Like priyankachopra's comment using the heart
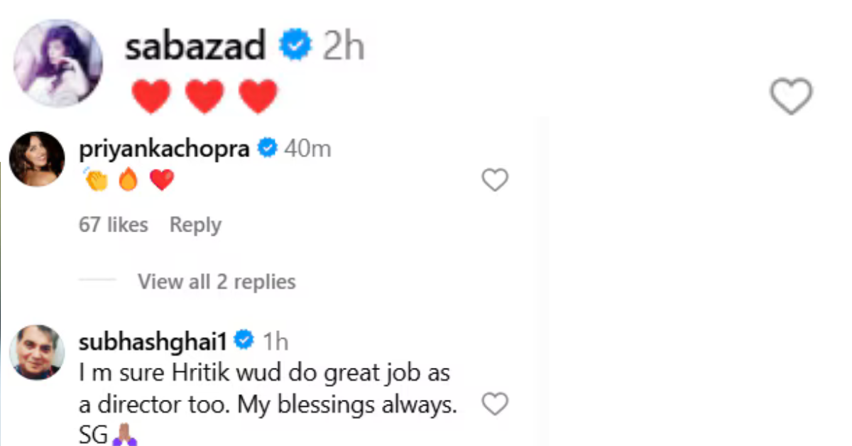852x446 pixels. 495,180
